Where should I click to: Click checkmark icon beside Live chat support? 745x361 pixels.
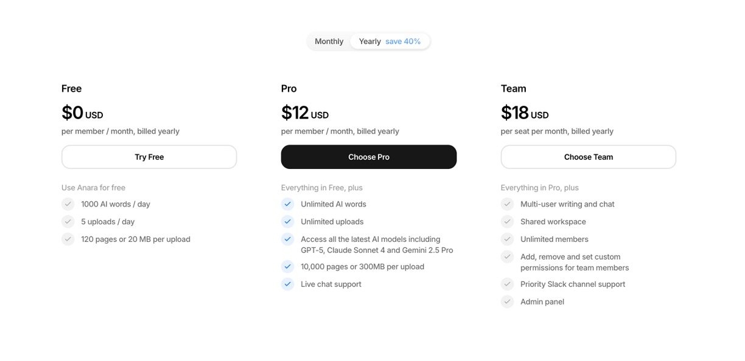point(287,284)
